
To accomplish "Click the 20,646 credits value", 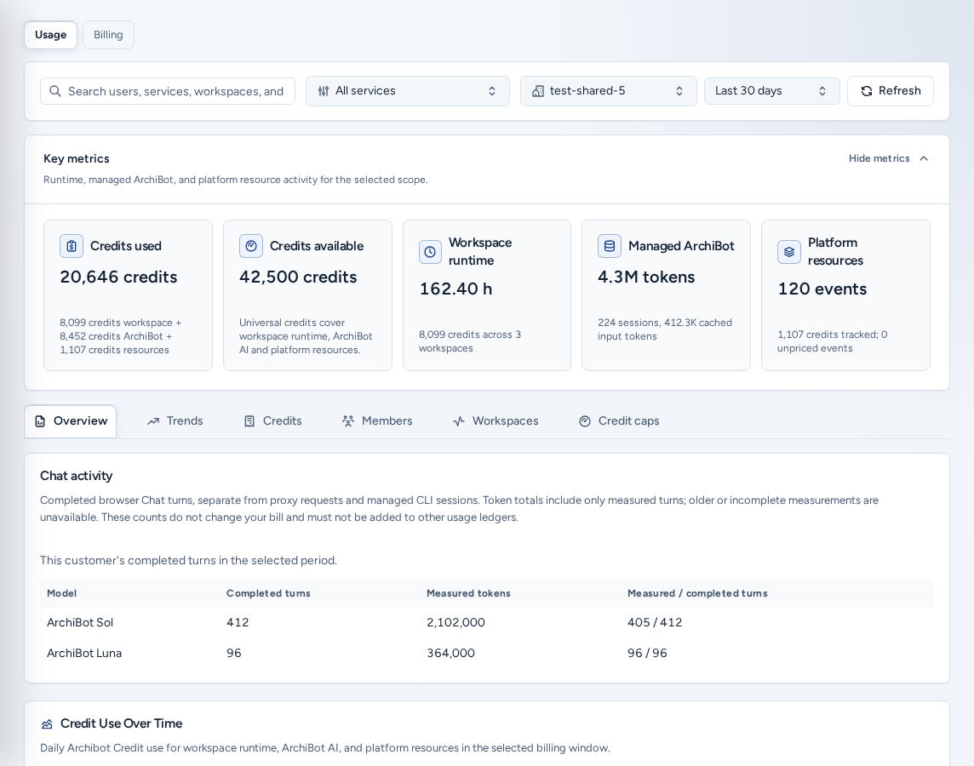I will click(118, 277).
